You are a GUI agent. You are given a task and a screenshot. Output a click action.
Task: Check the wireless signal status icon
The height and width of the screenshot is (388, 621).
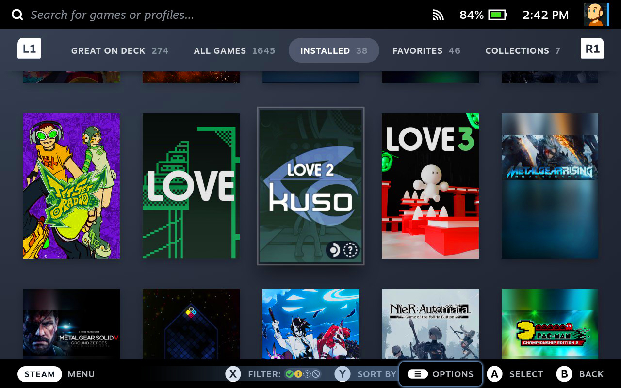tap(438, 16)
